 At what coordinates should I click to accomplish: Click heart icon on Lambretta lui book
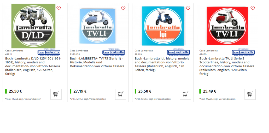tap(188, 8)
